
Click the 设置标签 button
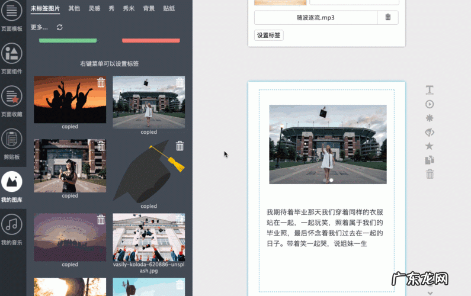click(x=269, y=36)
